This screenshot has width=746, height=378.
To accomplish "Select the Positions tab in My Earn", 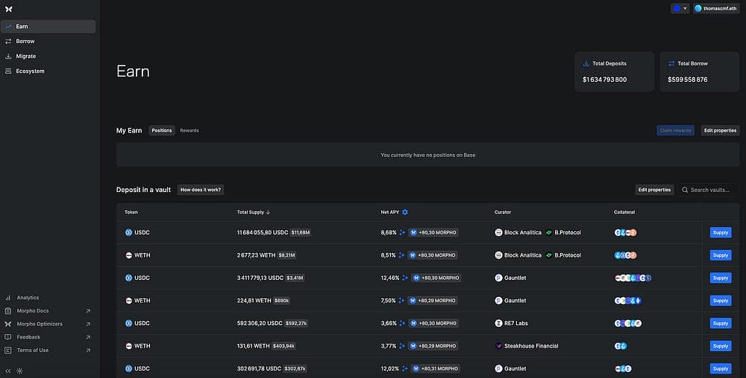I will click(162, 130).
